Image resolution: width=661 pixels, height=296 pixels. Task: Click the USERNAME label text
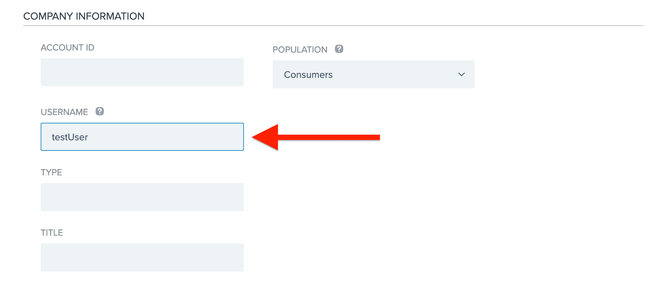tap(64, 112)
